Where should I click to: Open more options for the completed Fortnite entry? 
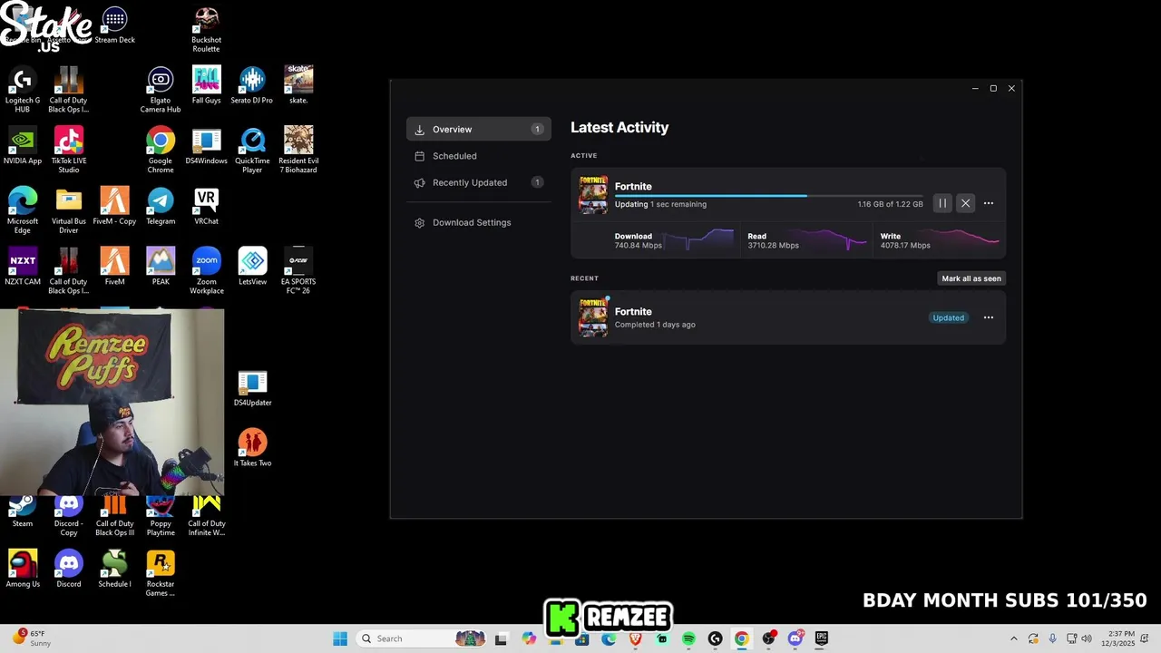point(989,317)
